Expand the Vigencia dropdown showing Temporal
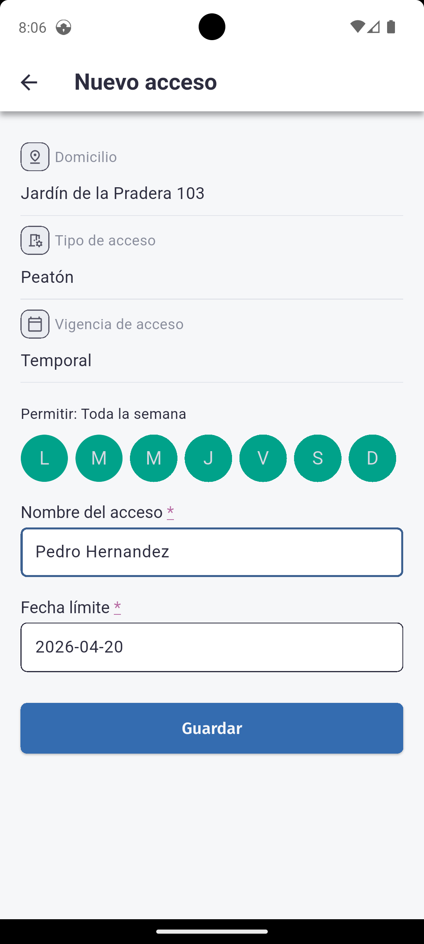This screenshot has height=944, width=424. pos(212,360)
